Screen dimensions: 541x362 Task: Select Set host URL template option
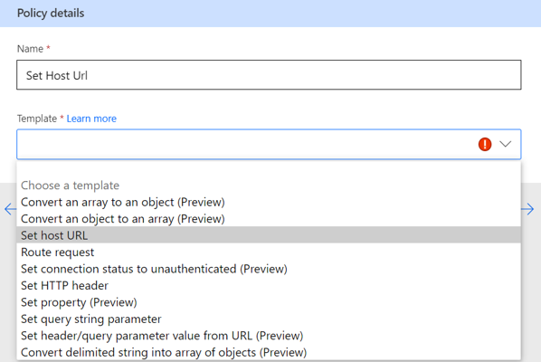coord(269,235)
